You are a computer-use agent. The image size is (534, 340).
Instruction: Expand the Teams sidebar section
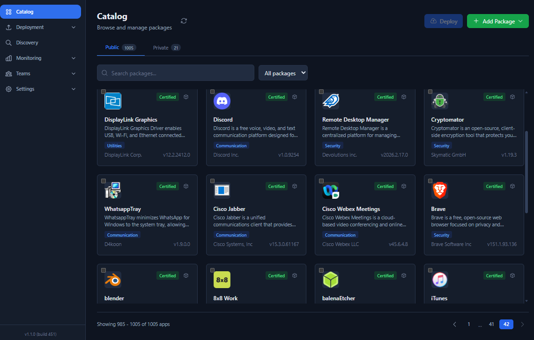(x=41, y=73)
